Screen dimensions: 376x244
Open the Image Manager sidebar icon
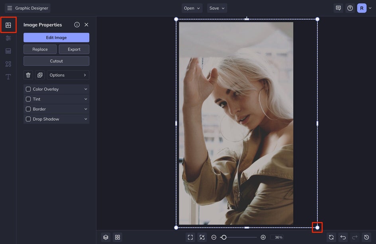click(x=8, y=25)
